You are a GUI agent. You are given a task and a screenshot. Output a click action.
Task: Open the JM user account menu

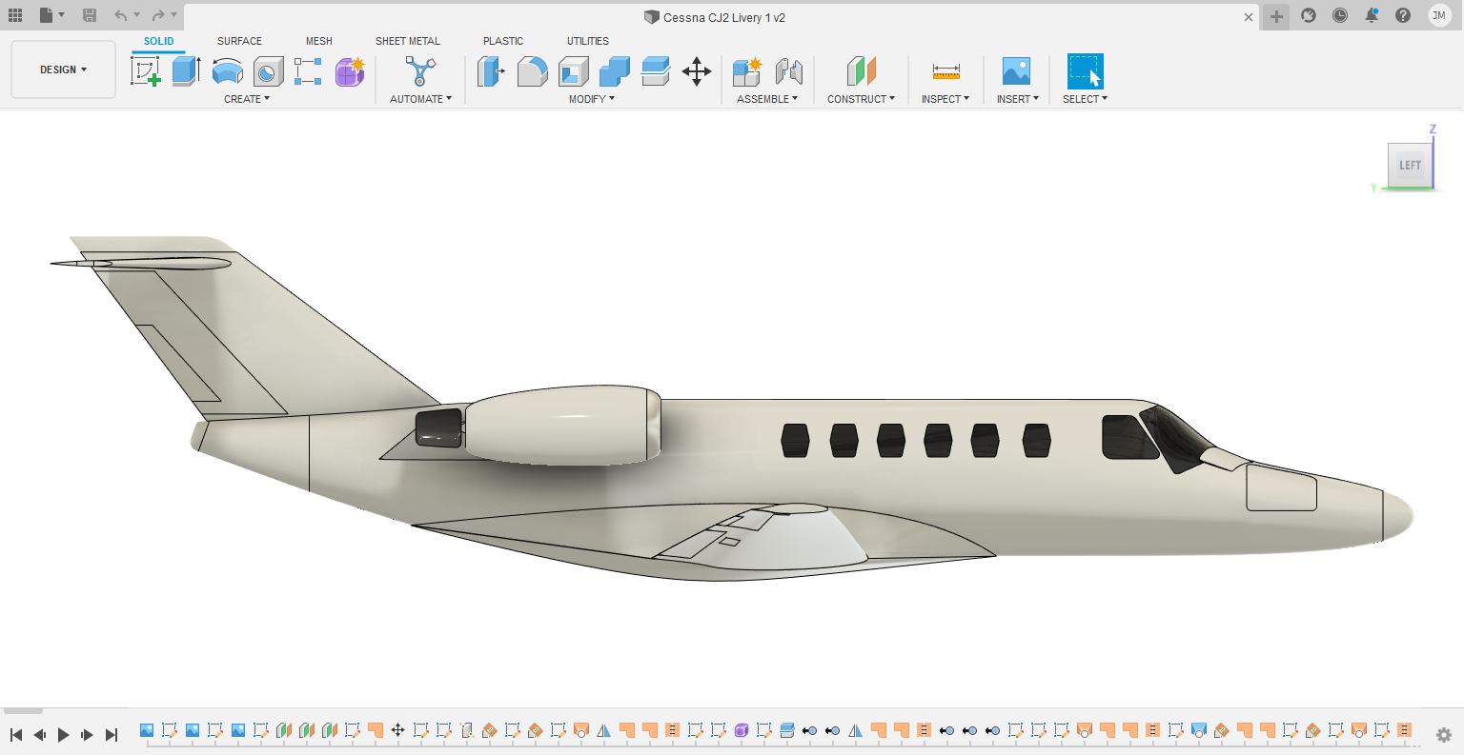tap(1438, 15)
